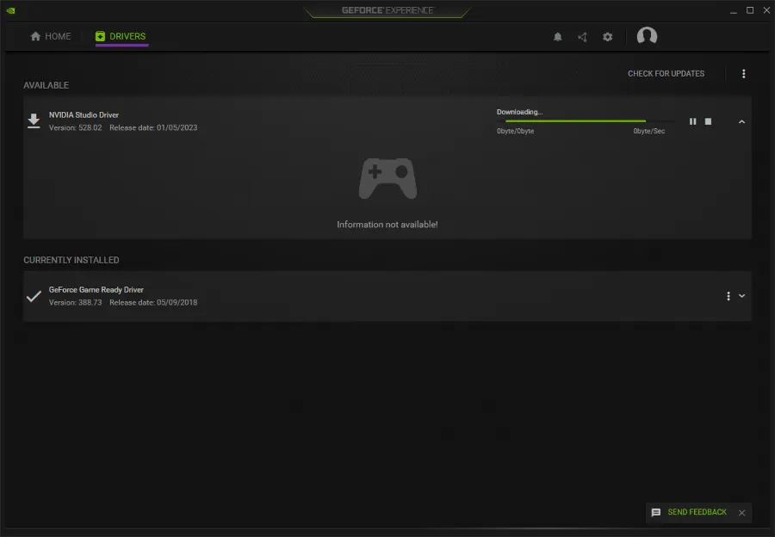
Task: Maximize the GeForce Experience window
Action: pyautogui.click(x=750, y=10)
